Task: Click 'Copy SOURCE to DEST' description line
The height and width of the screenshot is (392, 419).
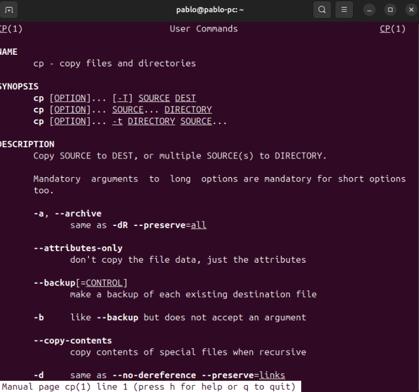Action: [180, 156]
